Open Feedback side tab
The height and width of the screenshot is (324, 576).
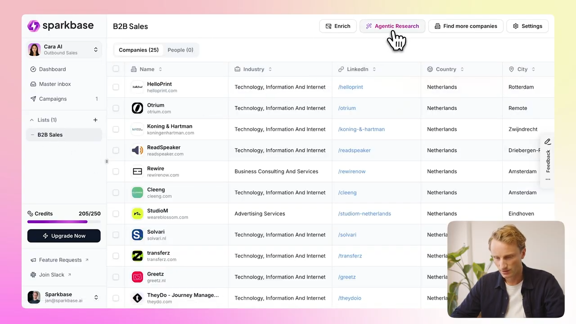coord(548,161)
